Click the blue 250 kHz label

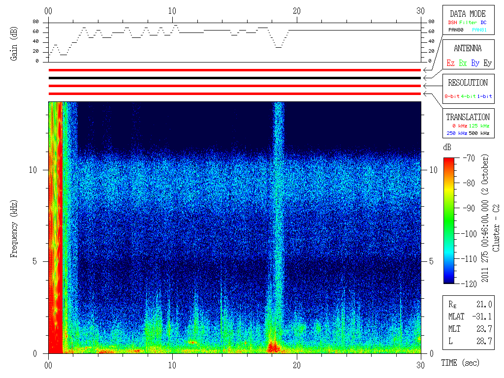click(x=456, y=133)
